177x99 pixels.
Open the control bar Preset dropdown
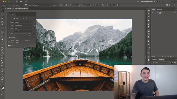pos(19,5)
